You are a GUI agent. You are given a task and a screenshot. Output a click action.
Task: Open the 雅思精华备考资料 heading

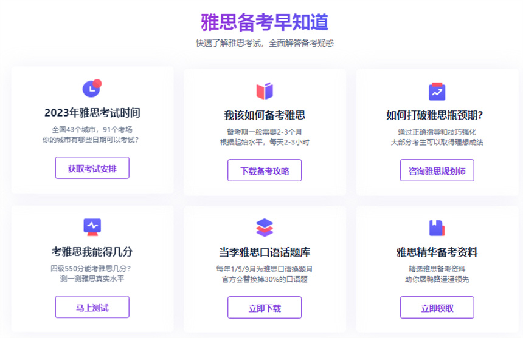pyautogui.click(x=437, y=252)
